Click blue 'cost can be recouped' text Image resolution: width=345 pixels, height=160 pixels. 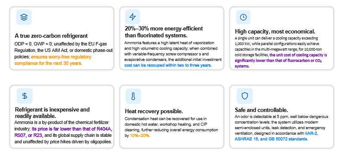(x=168, y=65)
